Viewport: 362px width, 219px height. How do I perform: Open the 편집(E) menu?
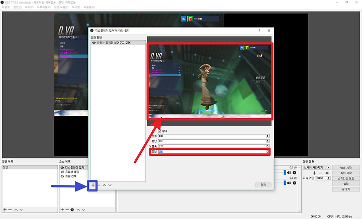[17, 7]
